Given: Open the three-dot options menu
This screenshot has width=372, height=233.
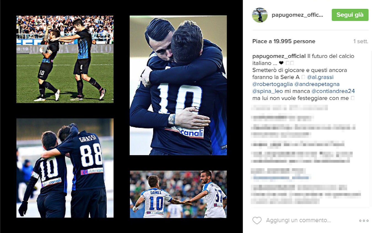Looking at the screenshot, I should click(364, 221).
